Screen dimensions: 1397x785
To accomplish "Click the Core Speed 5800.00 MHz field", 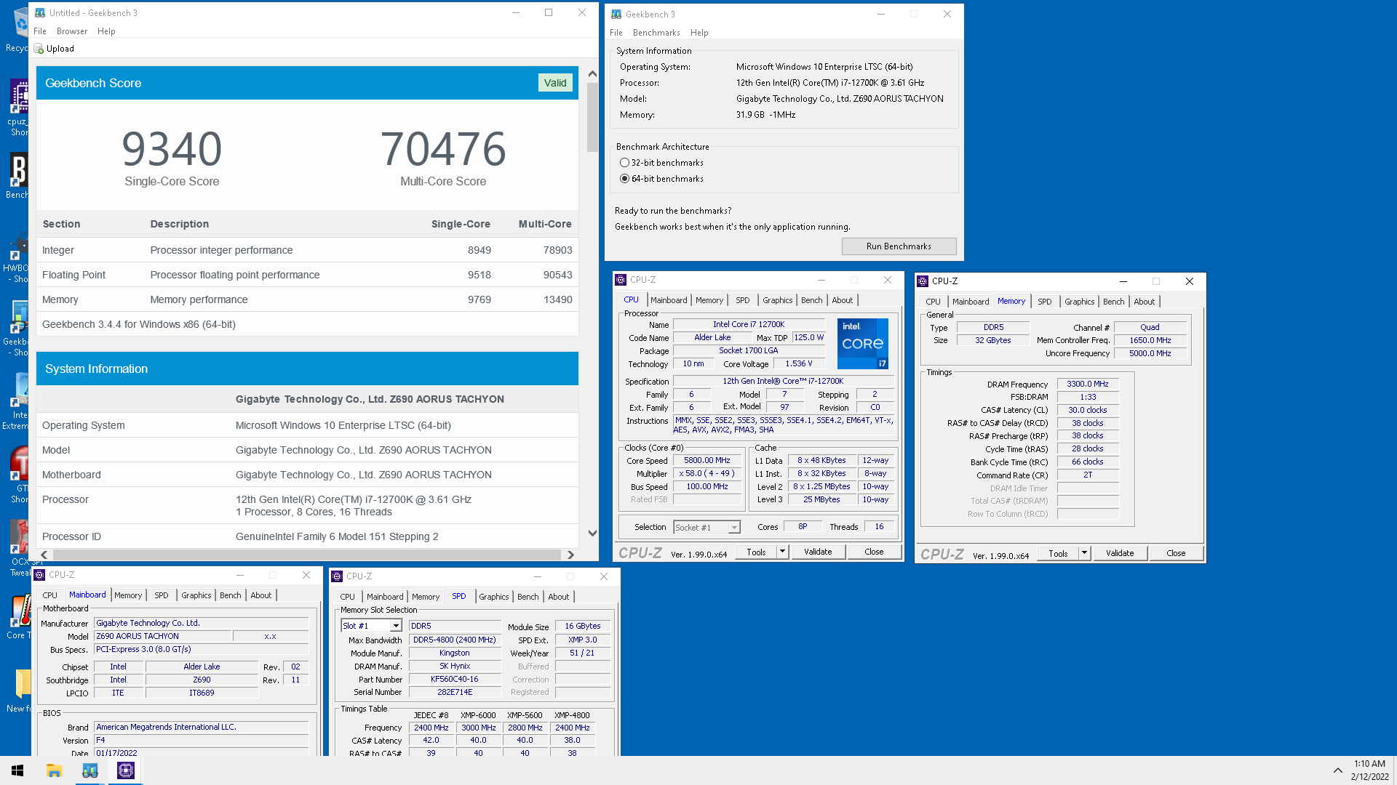I will click(707, 461).
